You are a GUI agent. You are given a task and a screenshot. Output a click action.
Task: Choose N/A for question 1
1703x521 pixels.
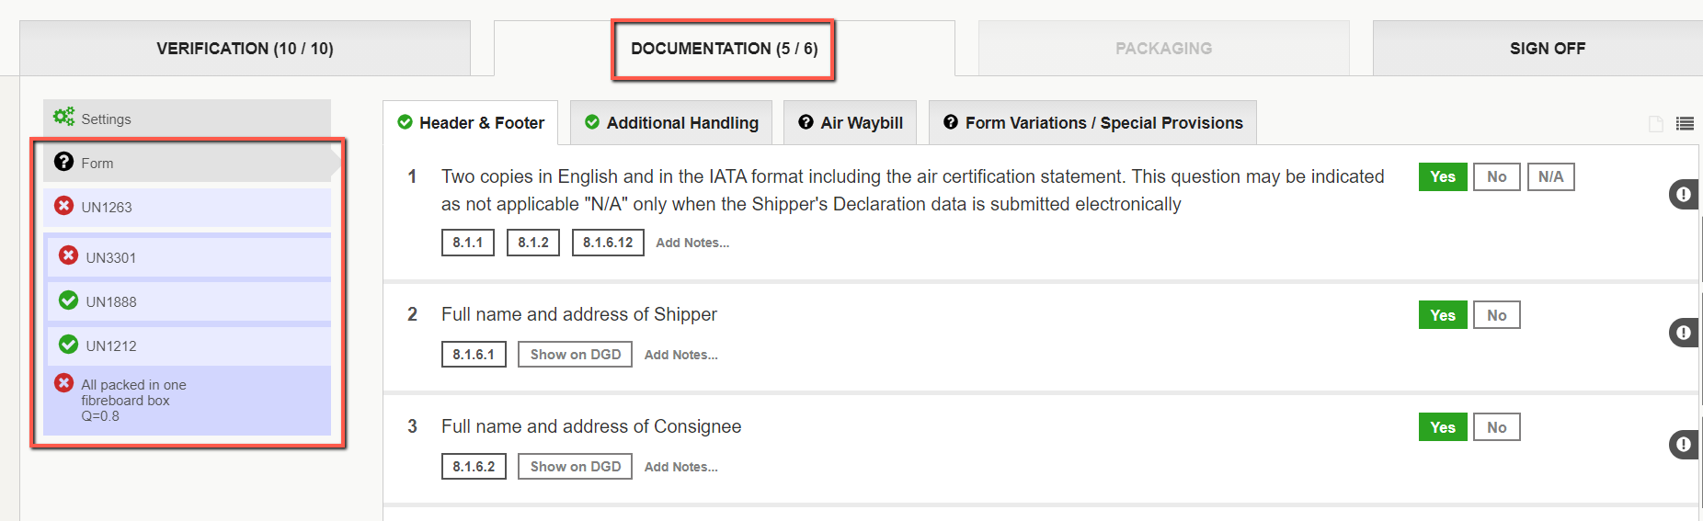(x=1551, y=176)
